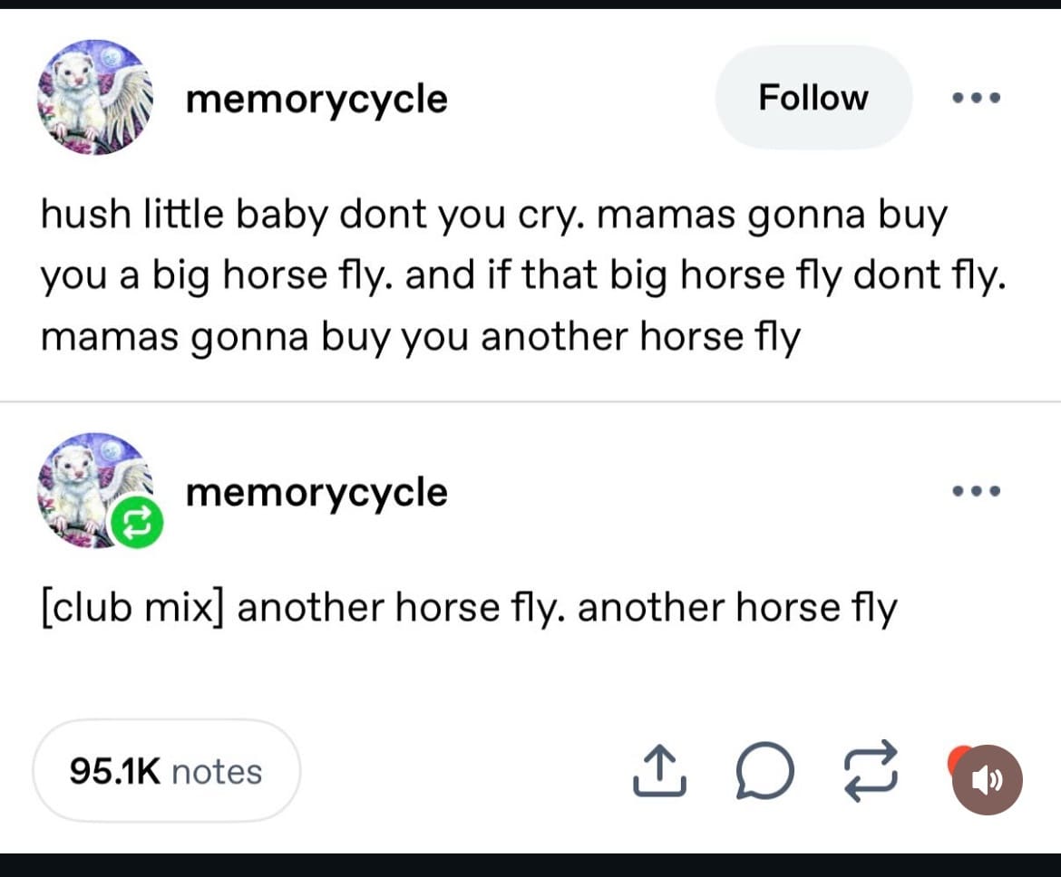Tap the reply speech bubble icon
Viewport: 1061px width, 877px height.
(x=764, y=773)
